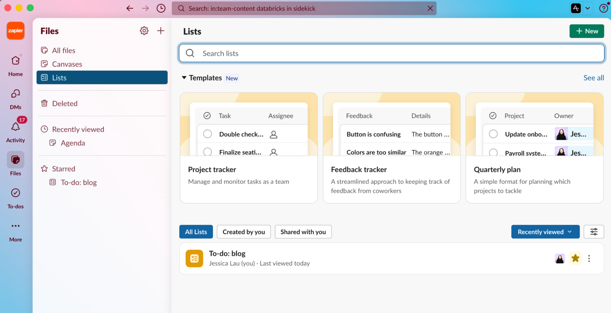Navigate back with the left arrow

(130, 8)
